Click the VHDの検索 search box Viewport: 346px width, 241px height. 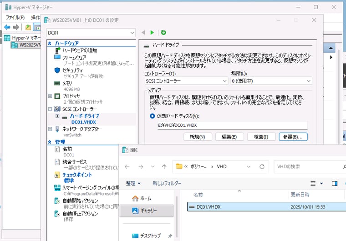pos(309,167)
